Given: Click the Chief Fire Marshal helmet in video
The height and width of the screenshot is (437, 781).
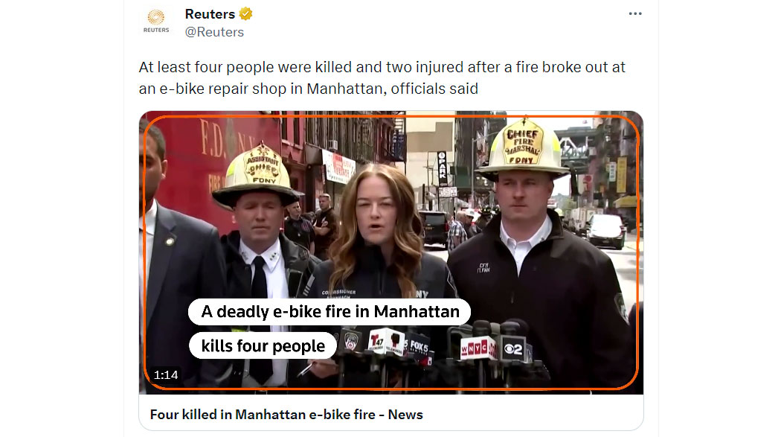Looking at the screenshot, I should 522,148.
